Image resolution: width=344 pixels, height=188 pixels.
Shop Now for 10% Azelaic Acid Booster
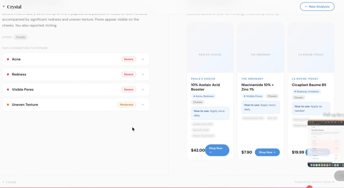pyautogui.click(x=217, y=150)
